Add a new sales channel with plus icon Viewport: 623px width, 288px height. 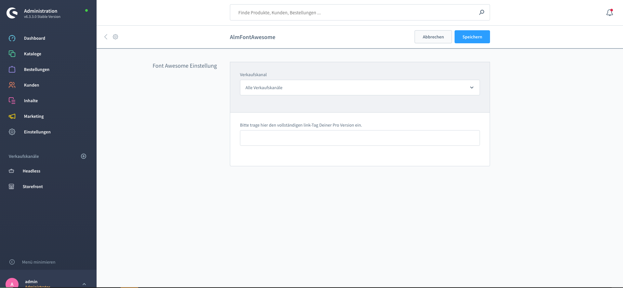(x=84, y=156)
